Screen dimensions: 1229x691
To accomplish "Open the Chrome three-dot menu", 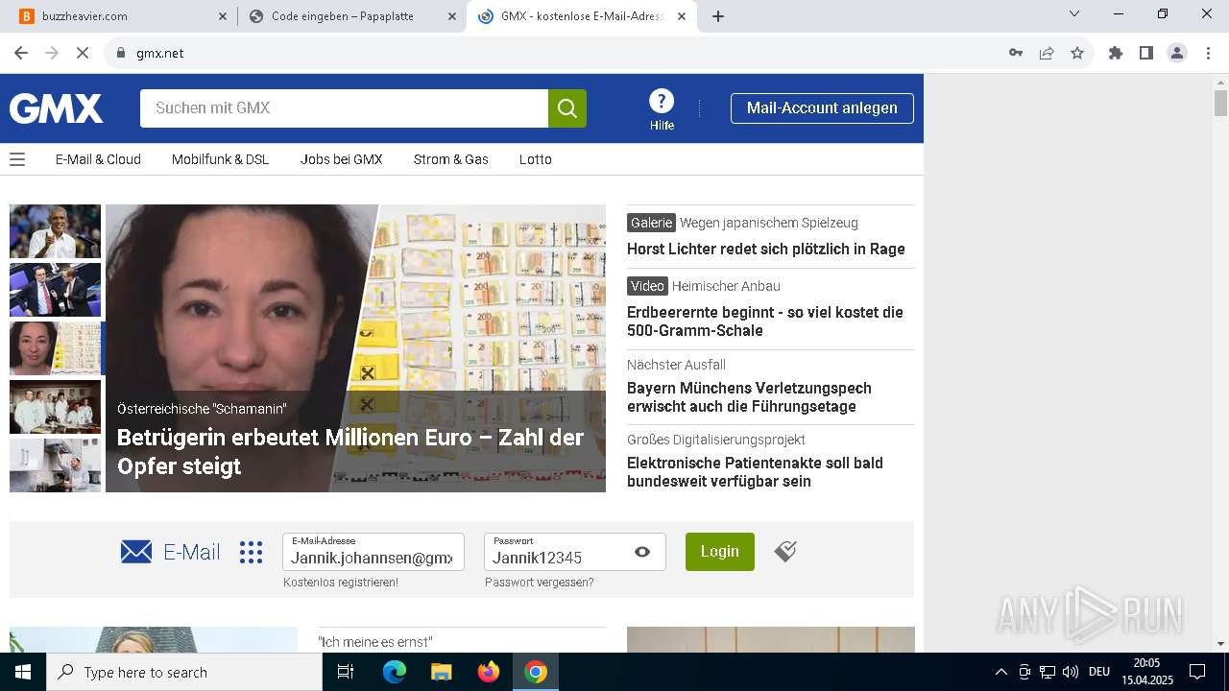I will point(1208,53).
